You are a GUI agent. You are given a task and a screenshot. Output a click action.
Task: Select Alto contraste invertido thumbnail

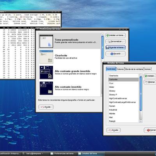click(46, 88)
